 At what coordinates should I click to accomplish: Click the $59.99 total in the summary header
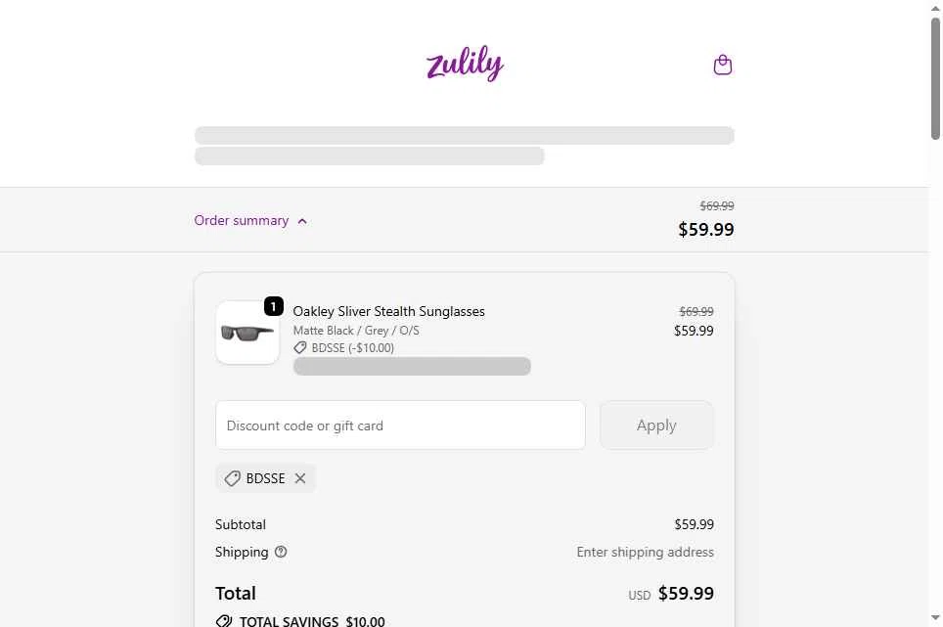[705, 230]
